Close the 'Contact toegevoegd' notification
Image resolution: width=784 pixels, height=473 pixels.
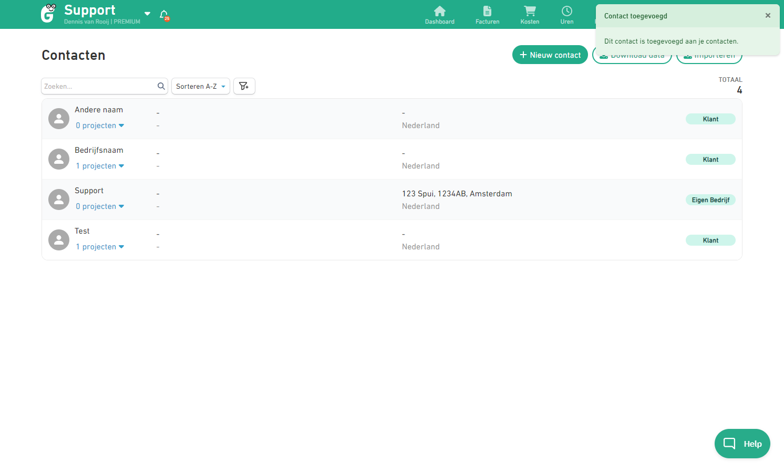tap(768, 16)
